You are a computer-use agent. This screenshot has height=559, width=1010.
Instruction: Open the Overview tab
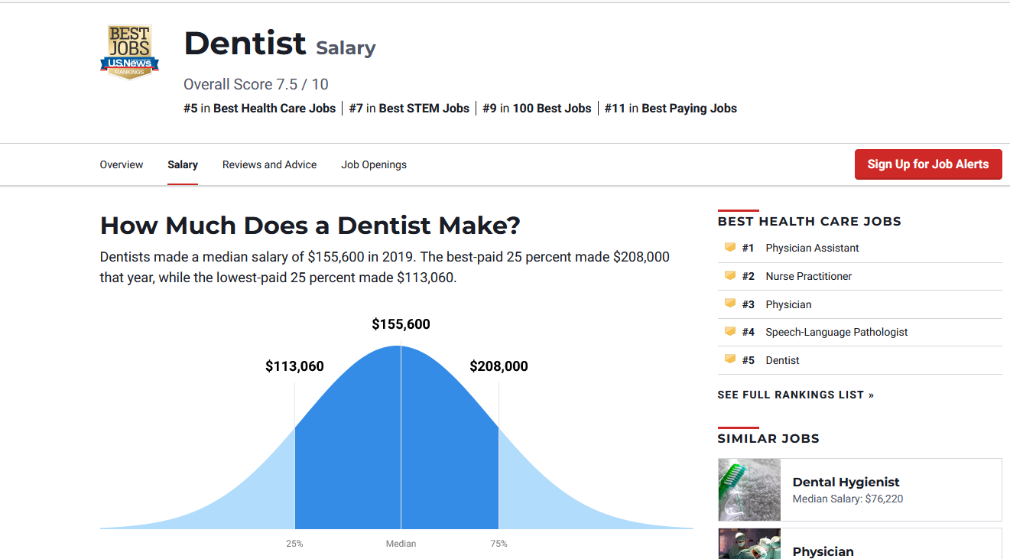tap(122, 164)
